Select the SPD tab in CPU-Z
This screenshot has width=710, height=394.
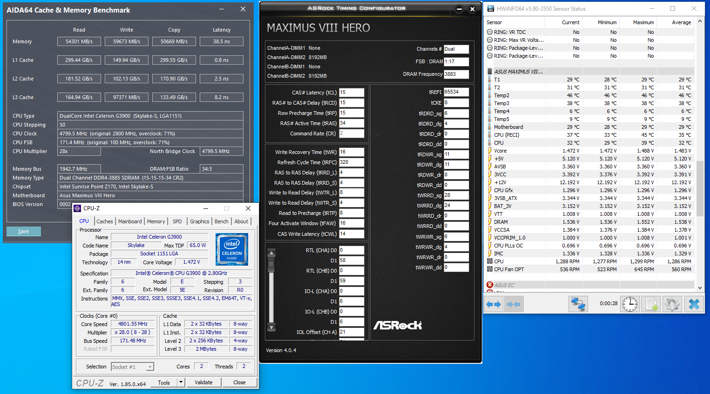coord(177,221)
